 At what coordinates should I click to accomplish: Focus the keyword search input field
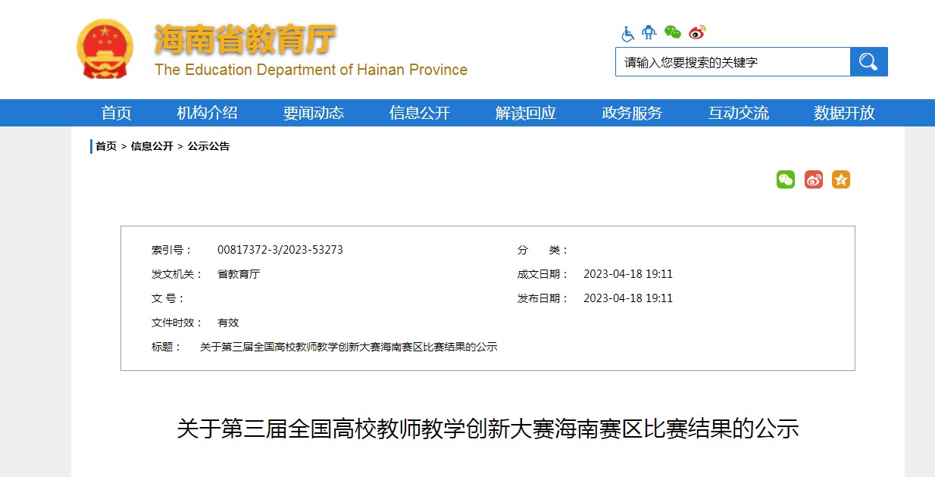[732, 62]
